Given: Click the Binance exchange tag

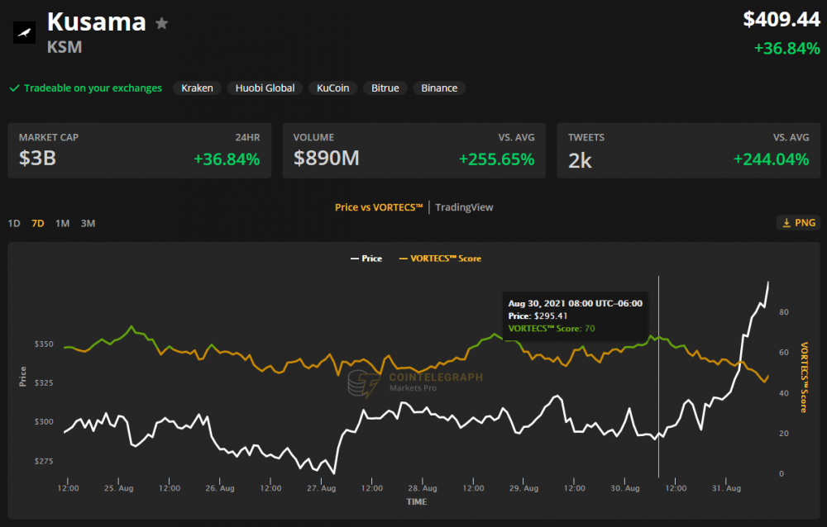Looking at the screenshot, I should tap(439, 88).
